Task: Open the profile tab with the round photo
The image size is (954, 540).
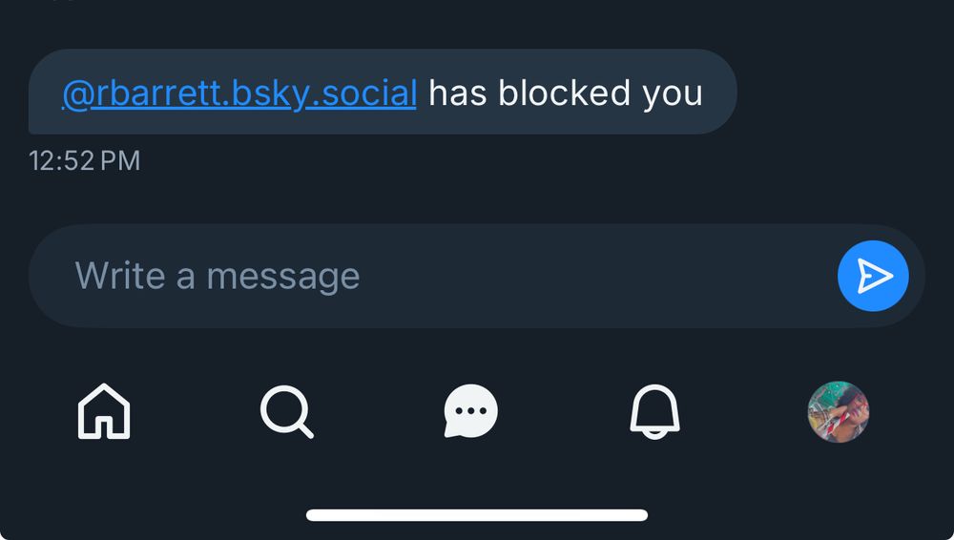Action: (839, 411)
